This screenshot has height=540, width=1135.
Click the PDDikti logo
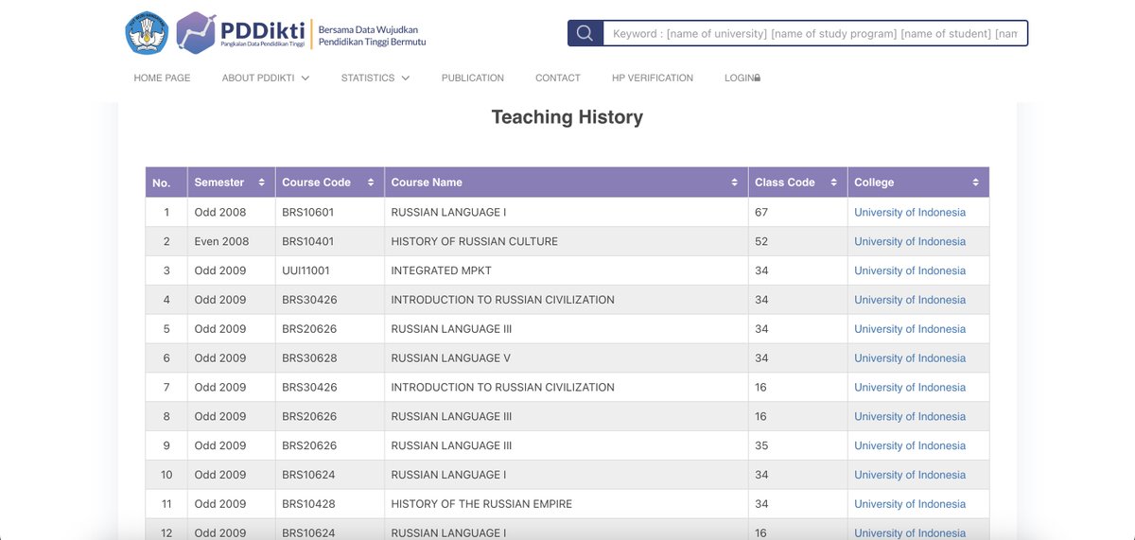point(241,33)
